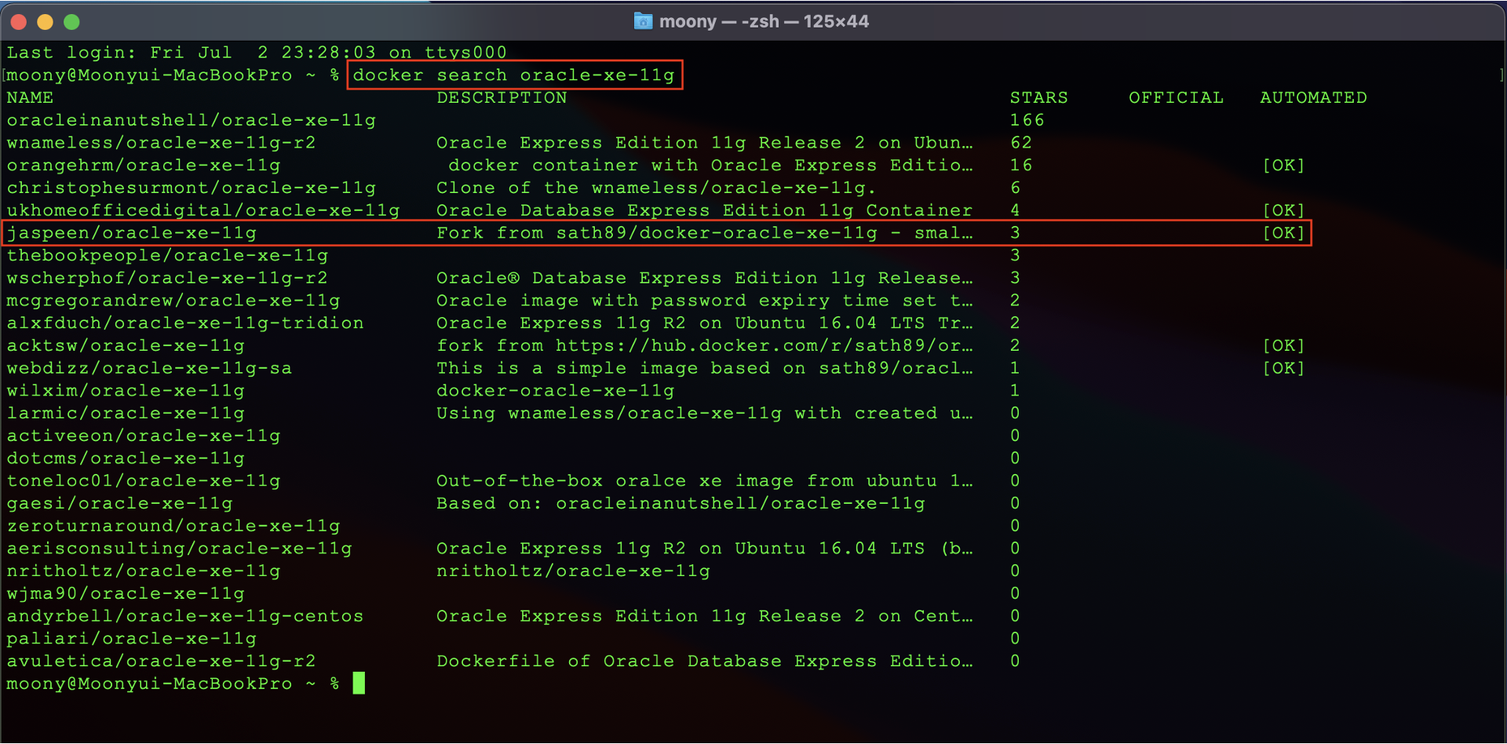Click the 'Last login: Fri Jul 2' line
This screenshot has width=1507, height=744.
coord(257,53)
